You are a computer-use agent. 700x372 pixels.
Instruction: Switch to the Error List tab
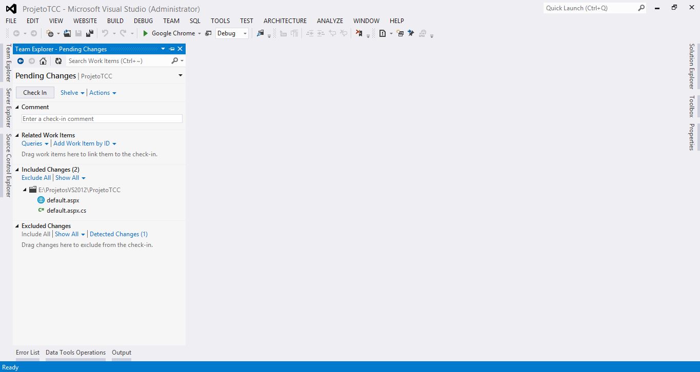(28, 353)
